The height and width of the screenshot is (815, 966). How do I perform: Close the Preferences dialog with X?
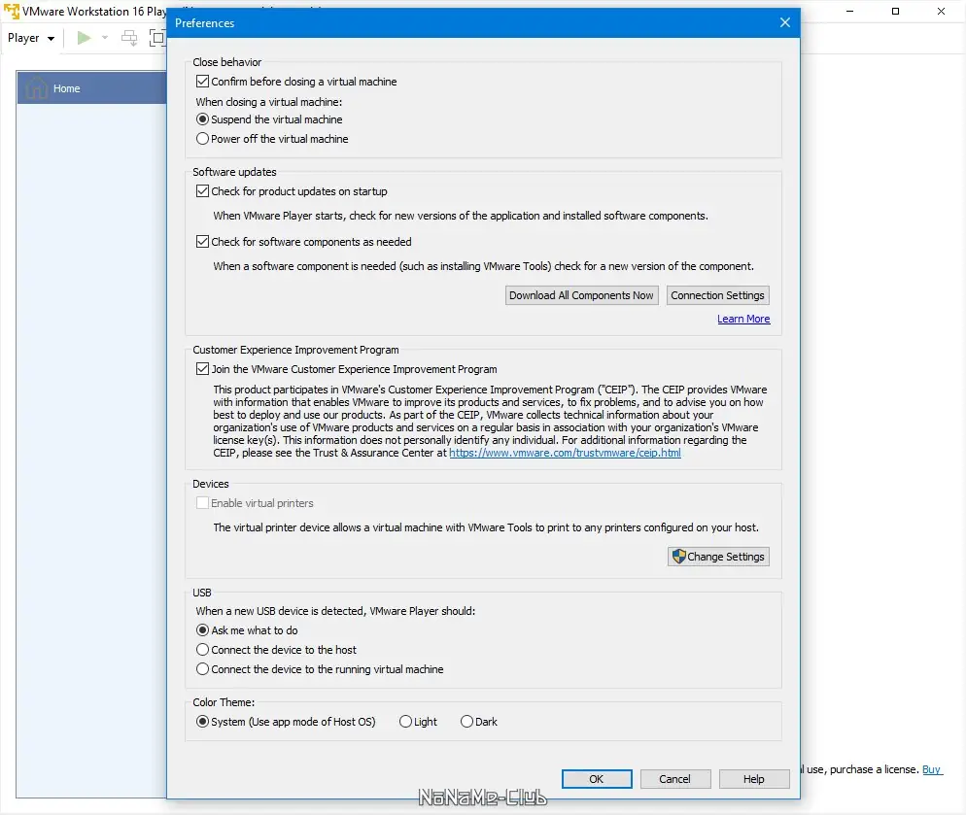tap(785, 22)
